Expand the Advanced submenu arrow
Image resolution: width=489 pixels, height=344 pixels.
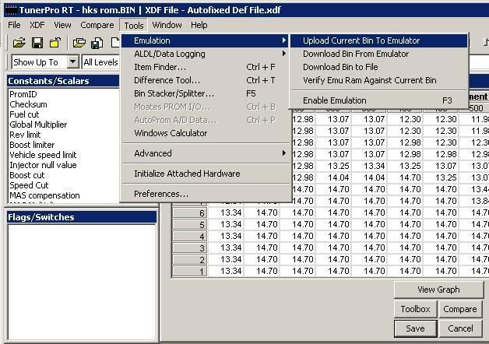tap(283, 153)
